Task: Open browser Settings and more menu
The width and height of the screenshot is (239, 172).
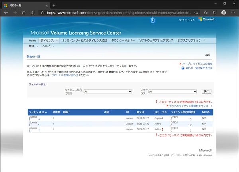Action: [x=233, y=13]
